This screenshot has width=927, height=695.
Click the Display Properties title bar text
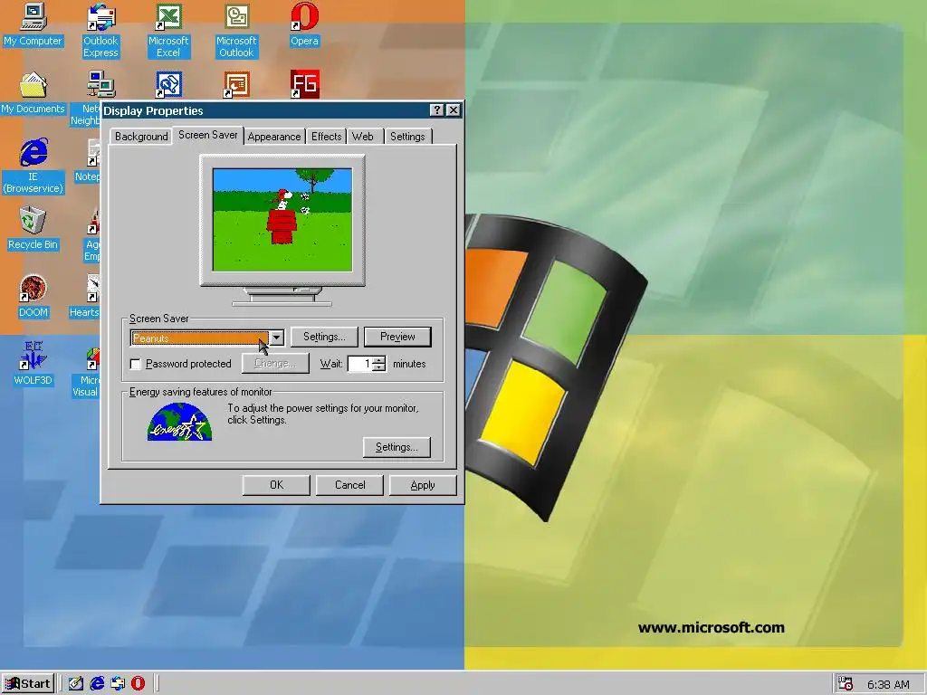(x=153, y=110)
